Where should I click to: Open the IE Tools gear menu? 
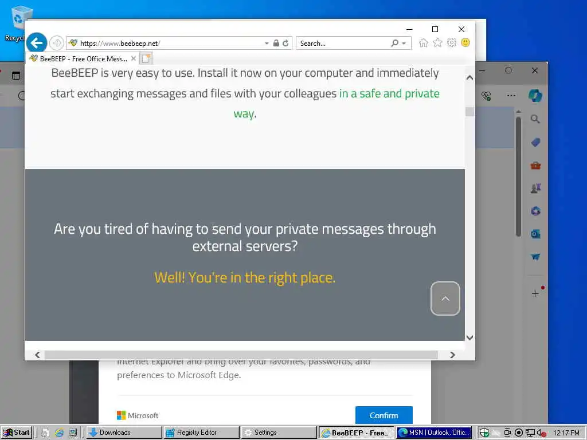point(452,42)
